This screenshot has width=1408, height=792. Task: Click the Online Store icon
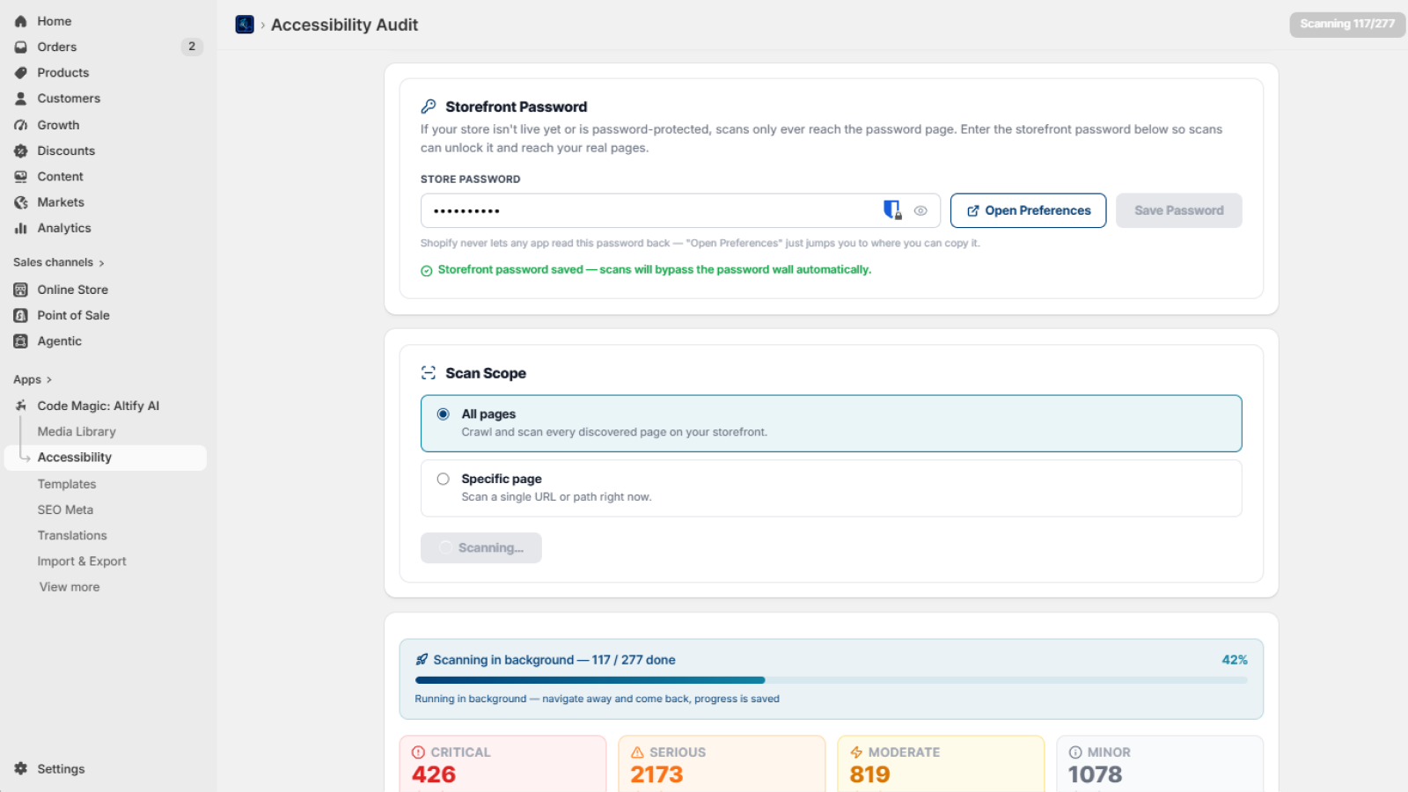click(21, 290)
